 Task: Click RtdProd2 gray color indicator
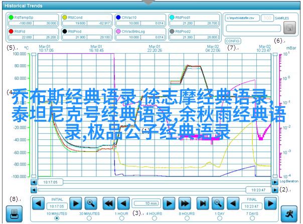[x=172, y=31]
